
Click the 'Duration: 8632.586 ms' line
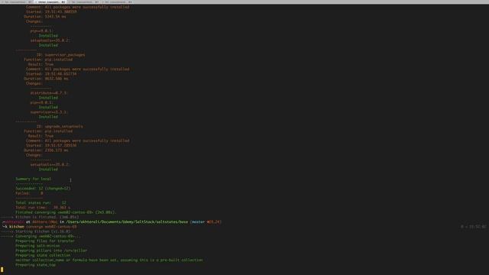click(x=46, y=79)
